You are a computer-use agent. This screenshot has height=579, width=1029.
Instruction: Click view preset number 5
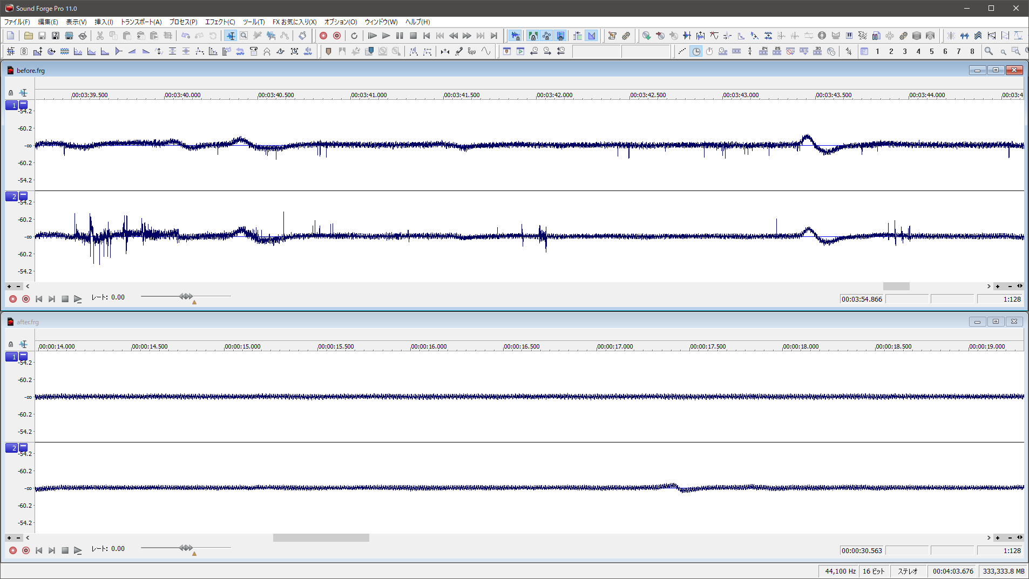pos(931,51)
